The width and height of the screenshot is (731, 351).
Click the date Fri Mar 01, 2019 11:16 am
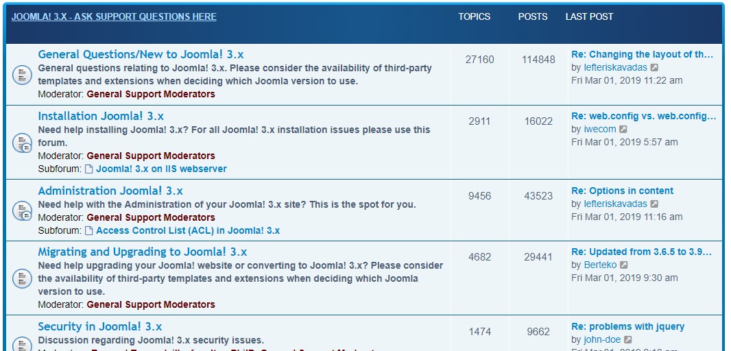click(627, 217)
